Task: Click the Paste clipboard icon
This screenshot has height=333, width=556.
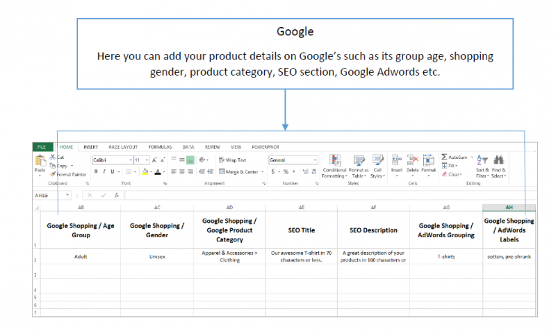Action: pos(40,162)
